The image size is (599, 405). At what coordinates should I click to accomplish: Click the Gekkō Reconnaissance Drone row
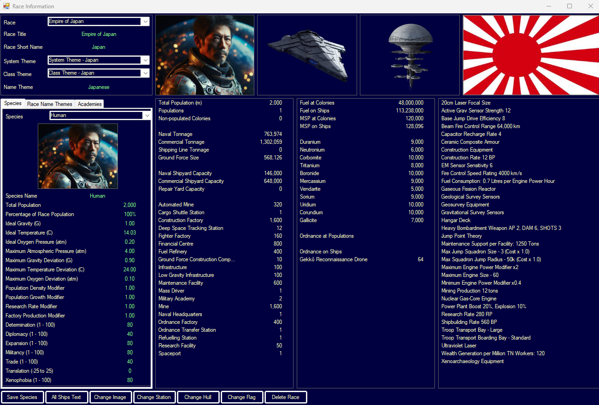coord(362,259)
